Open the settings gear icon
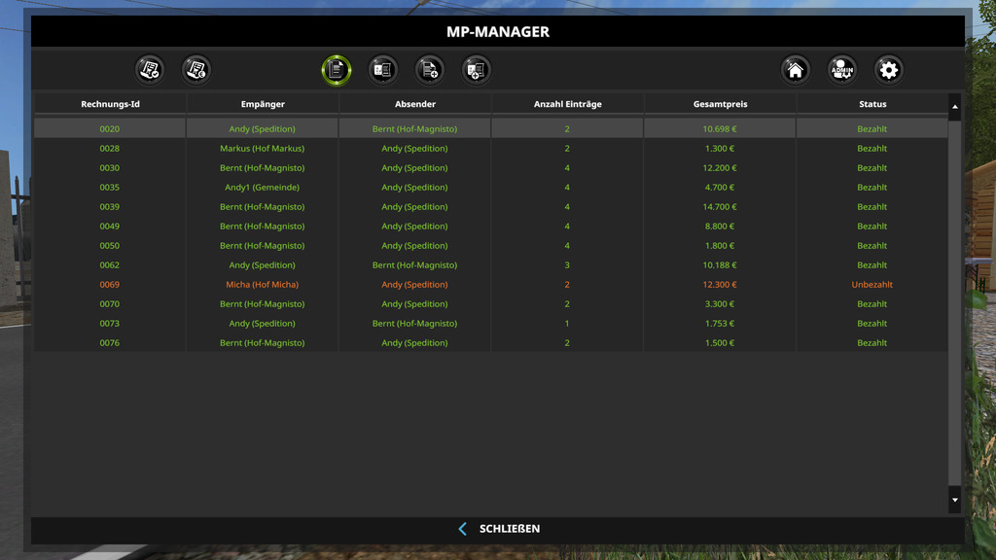The image size is (996, 560). (888, 69)
